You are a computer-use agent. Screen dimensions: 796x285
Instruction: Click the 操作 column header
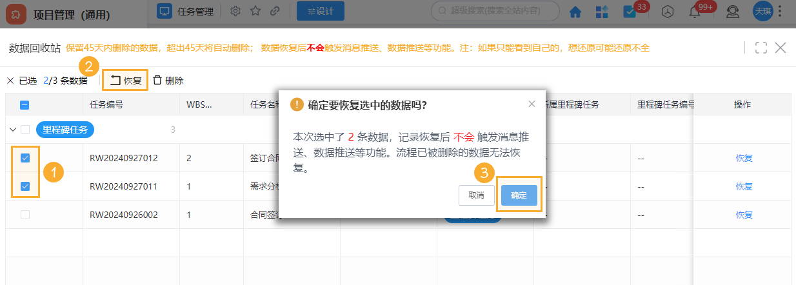[742, 104]
